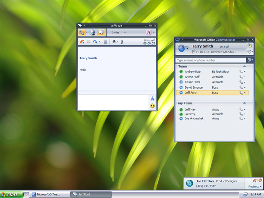The width and height of the screenshot is (264, 198).
Task: Open the presence status dropdown arrow
Action: click(187, 49)
